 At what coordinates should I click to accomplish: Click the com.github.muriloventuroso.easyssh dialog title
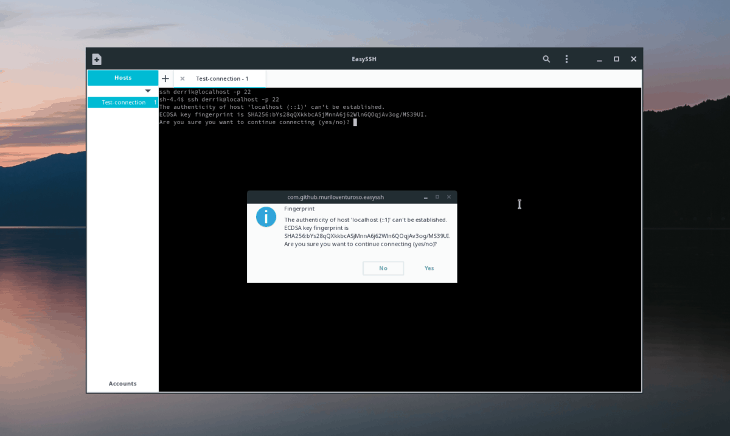pyautogui.click(x=335, y=197)
